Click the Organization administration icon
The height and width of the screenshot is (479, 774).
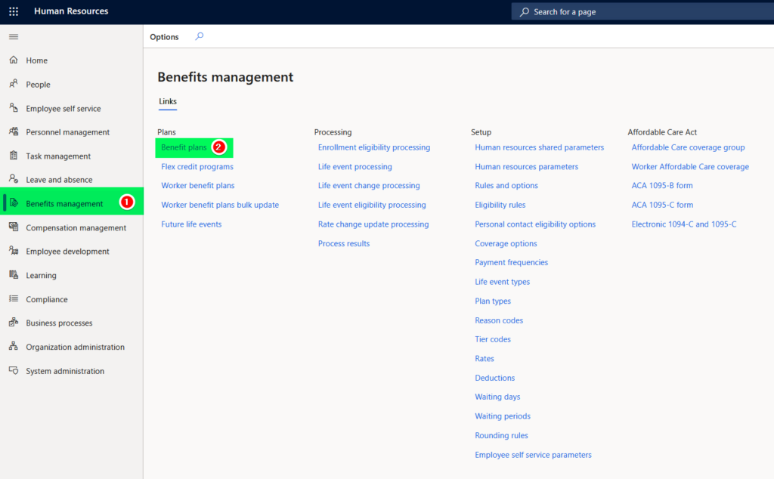(x=14, y=346)
